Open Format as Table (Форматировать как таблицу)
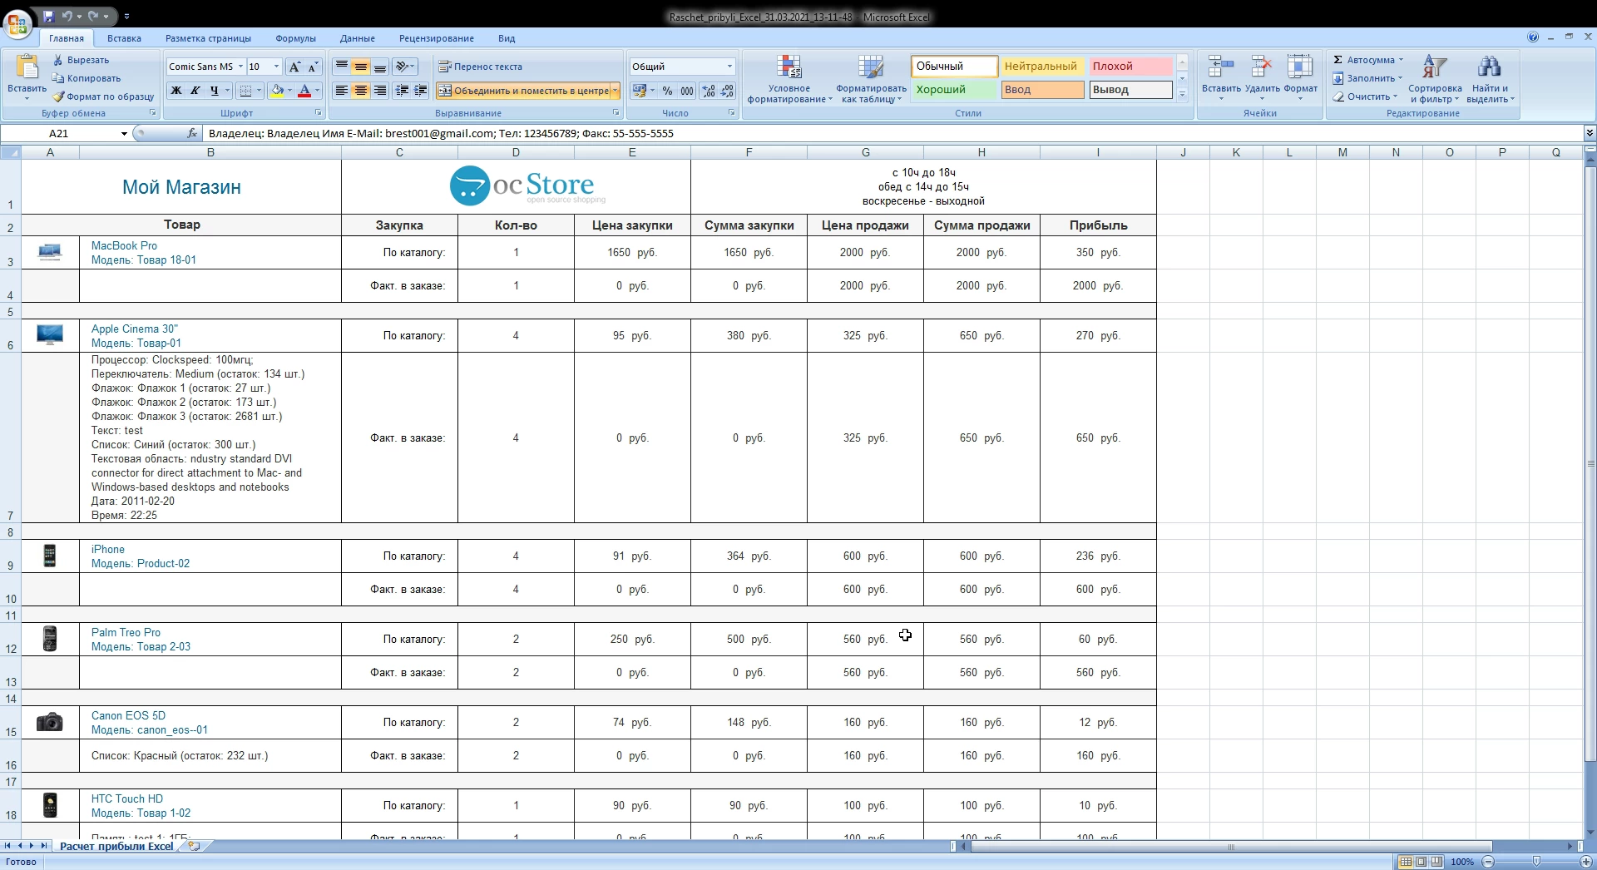 pyautogui.click(x=871, y=80)
